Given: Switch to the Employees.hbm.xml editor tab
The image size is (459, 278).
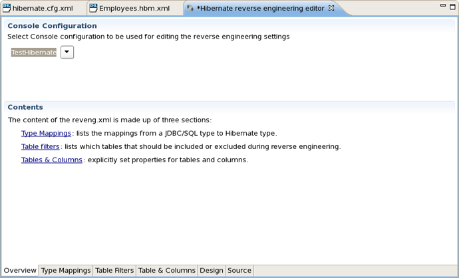Looking at the screenshot, I should (134, 9).
